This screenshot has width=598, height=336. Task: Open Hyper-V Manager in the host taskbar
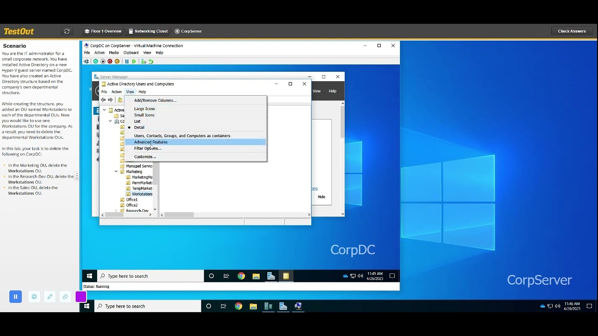[268, 306]
